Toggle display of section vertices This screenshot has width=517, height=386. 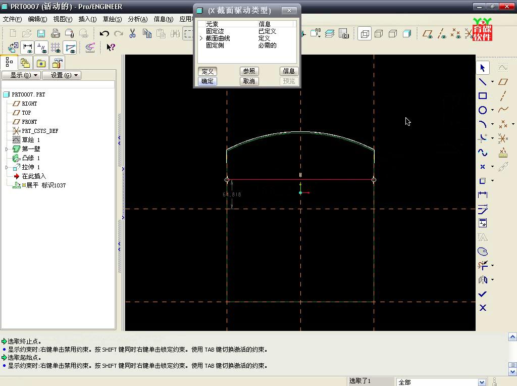[71, 48]
